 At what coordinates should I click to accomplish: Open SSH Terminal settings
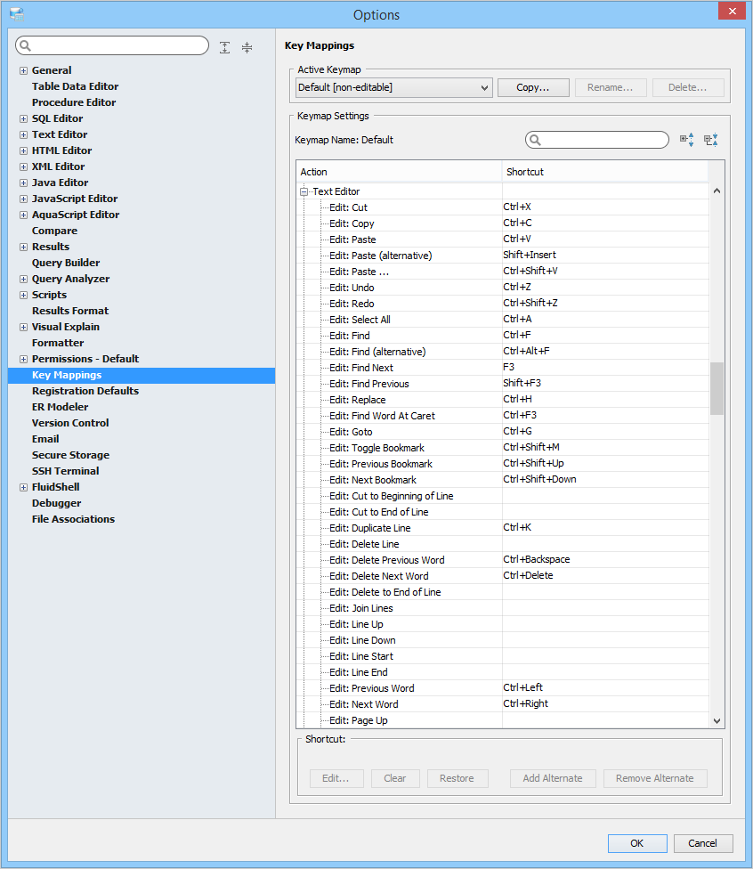pyautogui.click(x=65, y=472)
